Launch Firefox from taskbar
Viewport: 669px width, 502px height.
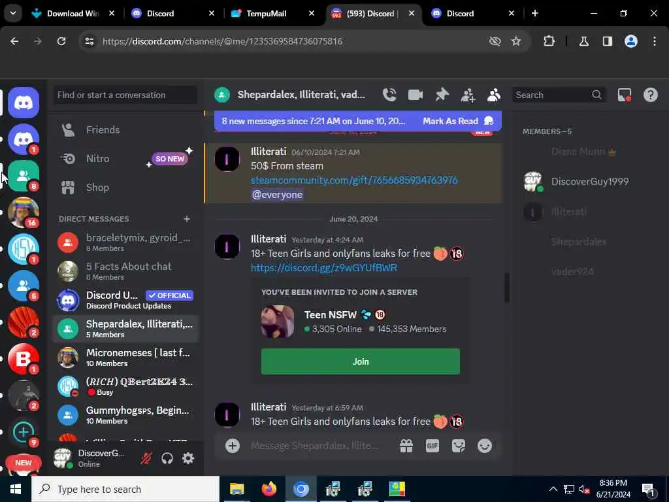tap(269, 489)
